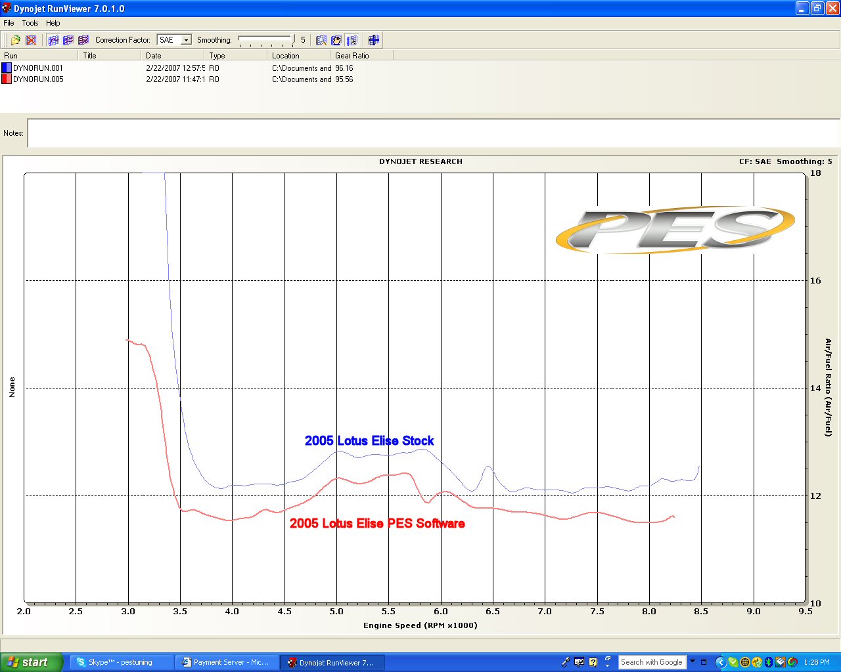Click the microphone icon in taskbar
Viewport: 841px width, 672px height.
pyautogui.click(x=565, y=662)
